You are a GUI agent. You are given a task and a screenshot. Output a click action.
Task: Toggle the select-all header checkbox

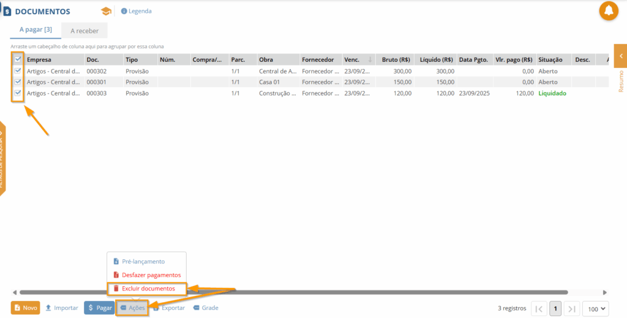pyautogui.click(x=18, y=59)
